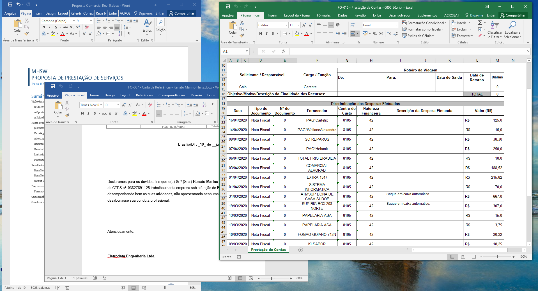Switch Carta de Referência to Read Mode view
This screenshot has height=291, width=538.
[x=229, y=278]
